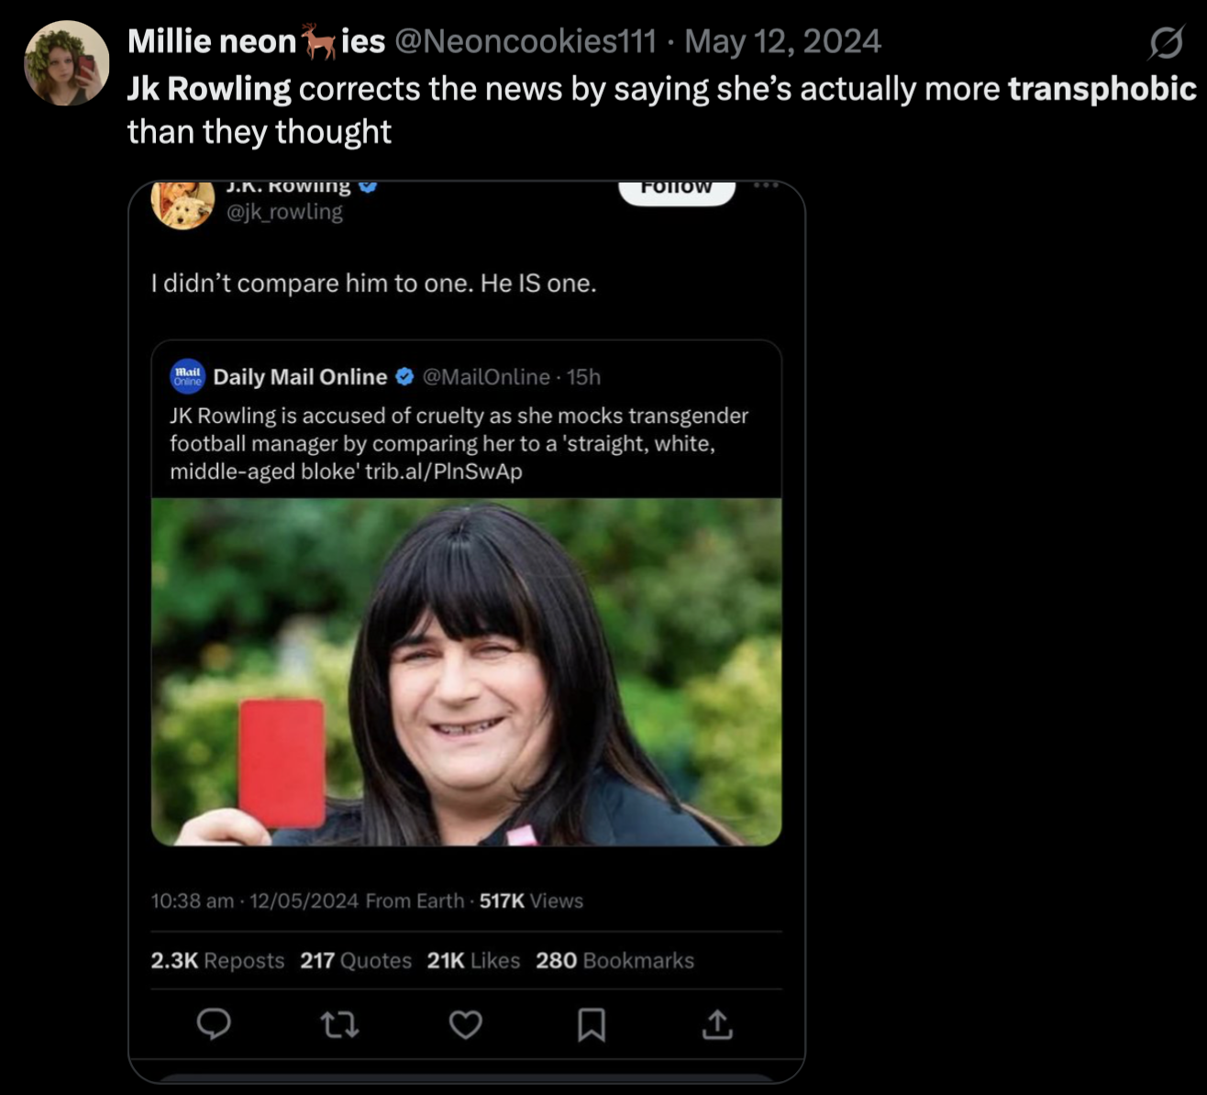Like the post with heart icon
Viewport: 1207px width, 1095px height.
(x=465, y=1023)
